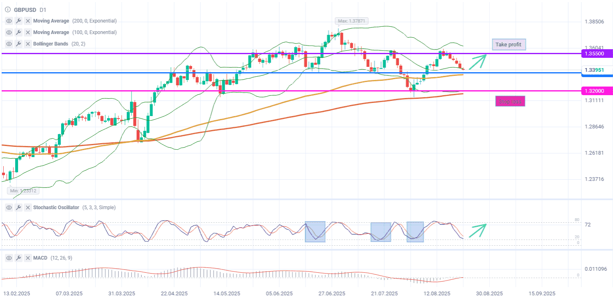Screen dimensions: 613x299
Task: Click the magenta 1.32000 price level tag
Action: (597, 91)
